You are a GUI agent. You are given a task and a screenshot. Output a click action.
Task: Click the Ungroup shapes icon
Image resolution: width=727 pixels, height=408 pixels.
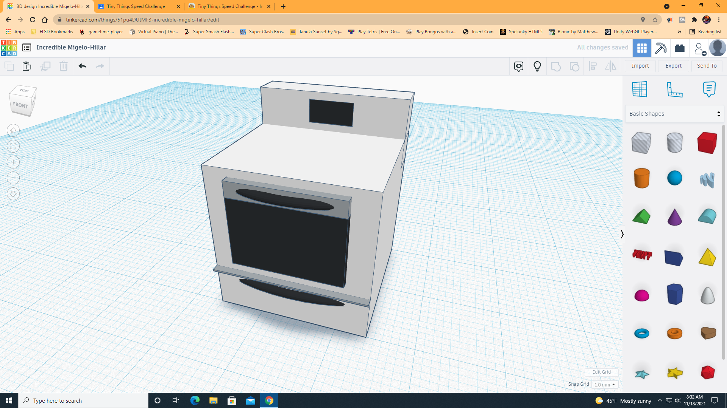click(574, 66)
